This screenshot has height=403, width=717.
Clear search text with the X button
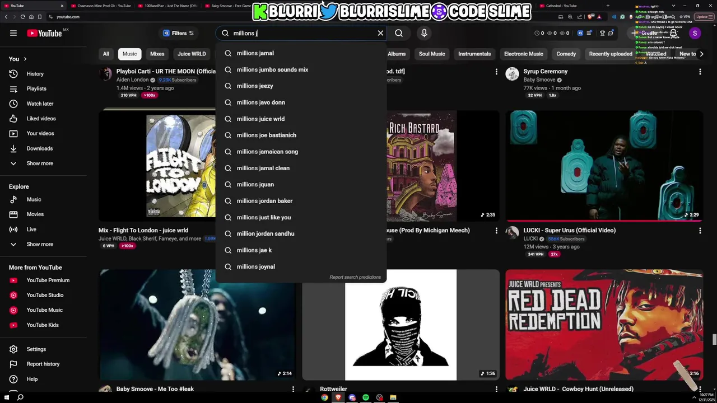[x=380, y=33]
